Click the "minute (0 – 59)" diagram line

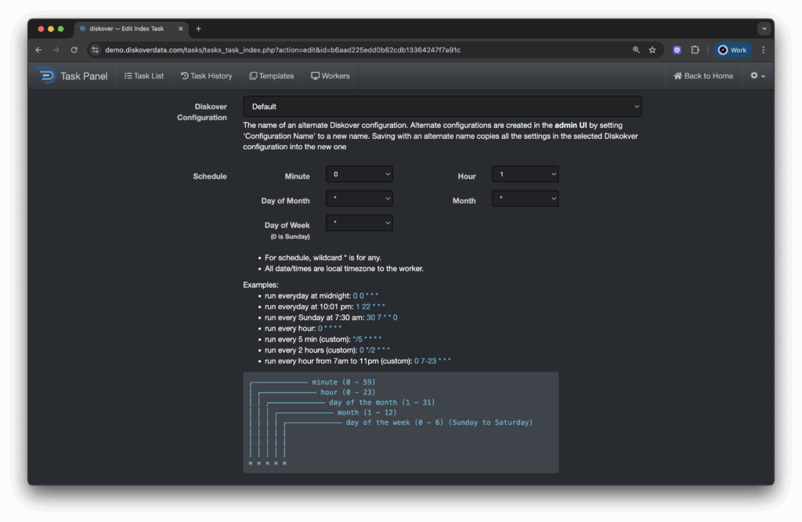click(x=343, y=382)
